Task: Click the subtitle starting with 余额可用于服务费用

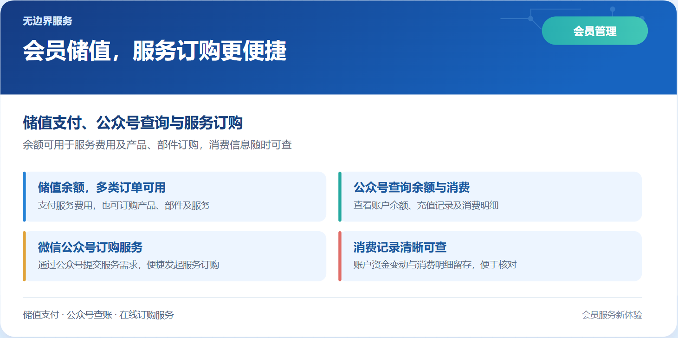Action: tap(157, 145)
